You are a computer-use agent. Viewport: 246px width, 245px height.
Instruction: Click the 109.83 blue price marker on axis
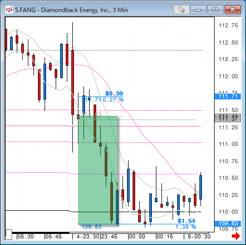228,223
